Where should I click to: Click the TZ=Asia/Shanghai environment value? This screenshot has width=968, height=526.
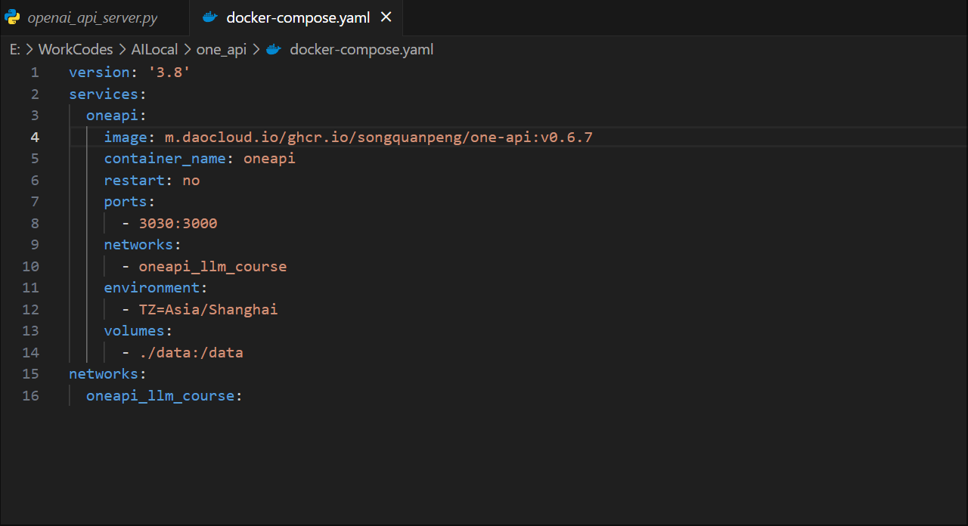208,310
